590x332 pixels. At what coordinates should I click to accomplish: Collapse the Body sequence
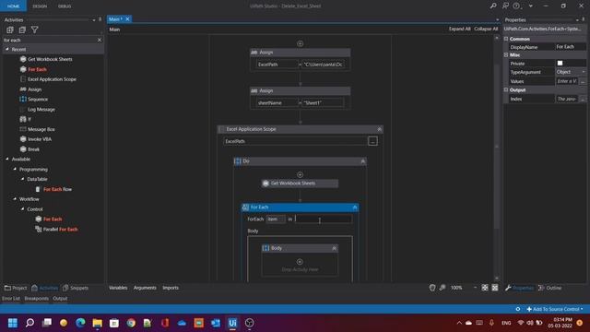pos(334,248)
